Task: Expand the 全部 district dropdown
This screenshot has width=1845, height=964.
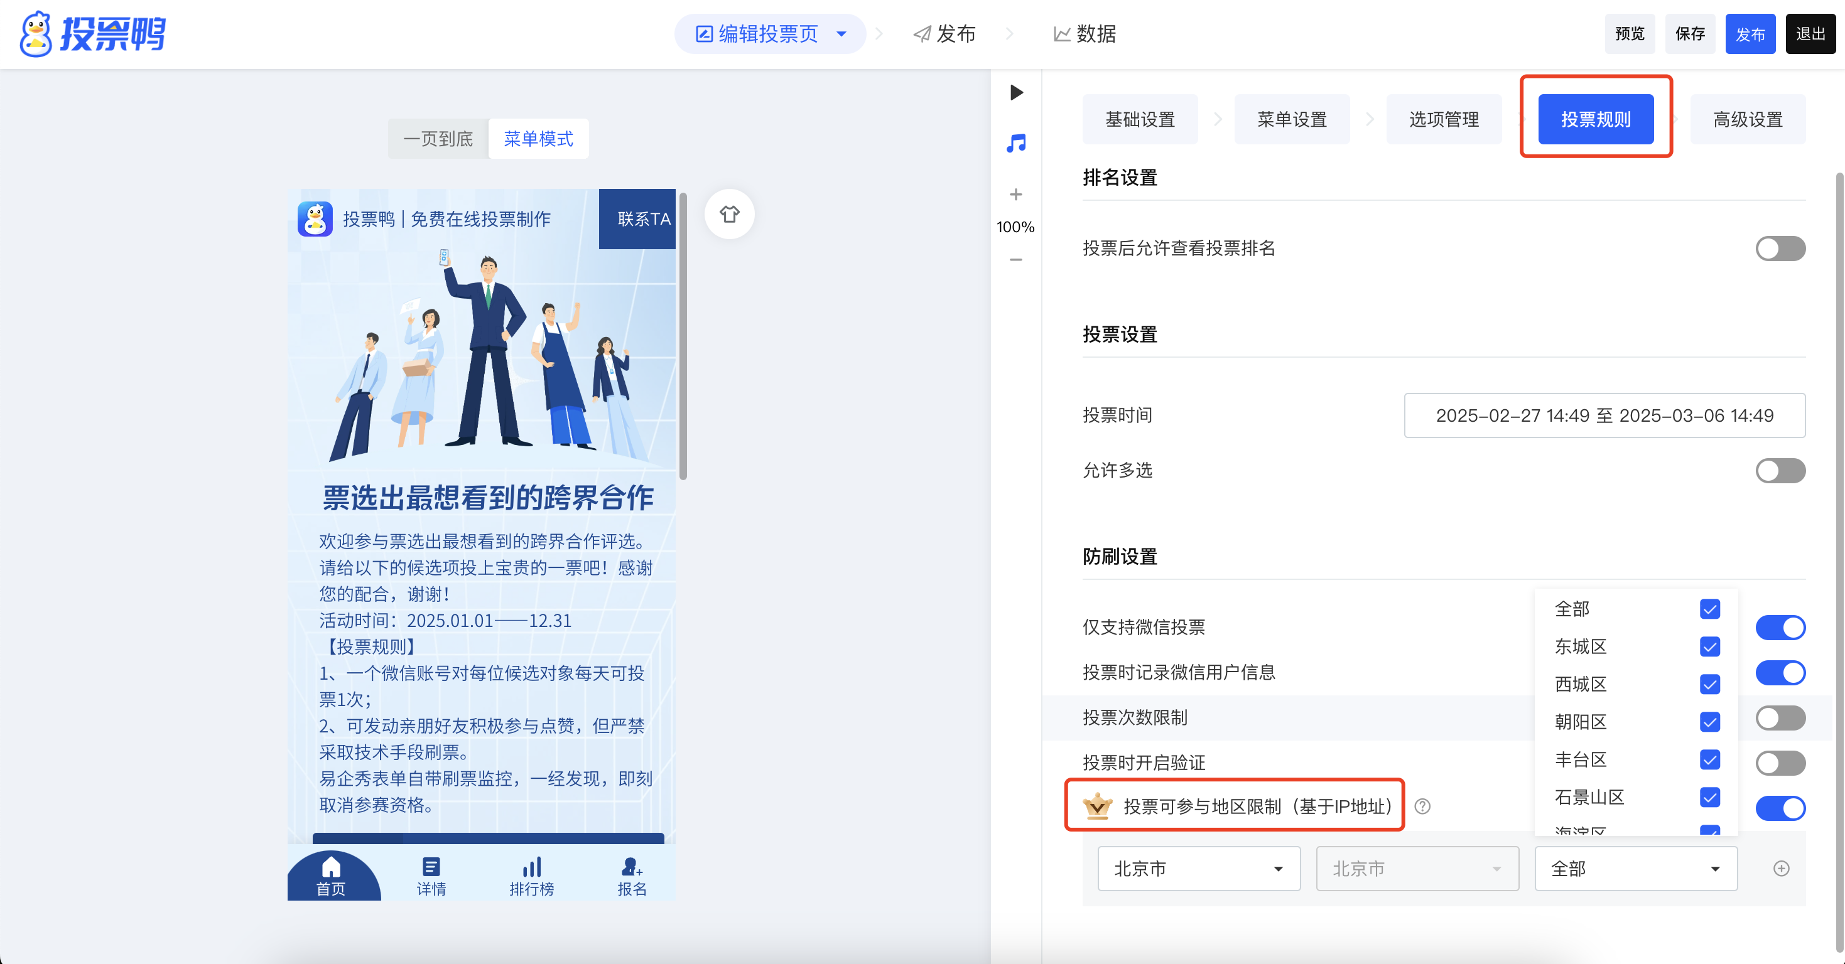Action: (x=1635, y=869)
